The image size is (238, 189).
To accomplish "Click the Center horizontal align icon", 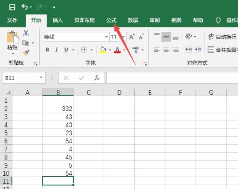I will point(166,50).
